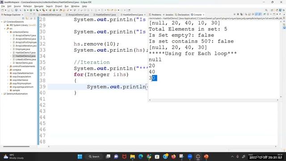Click the New file toolbar icon

click(x=2, y=10)
